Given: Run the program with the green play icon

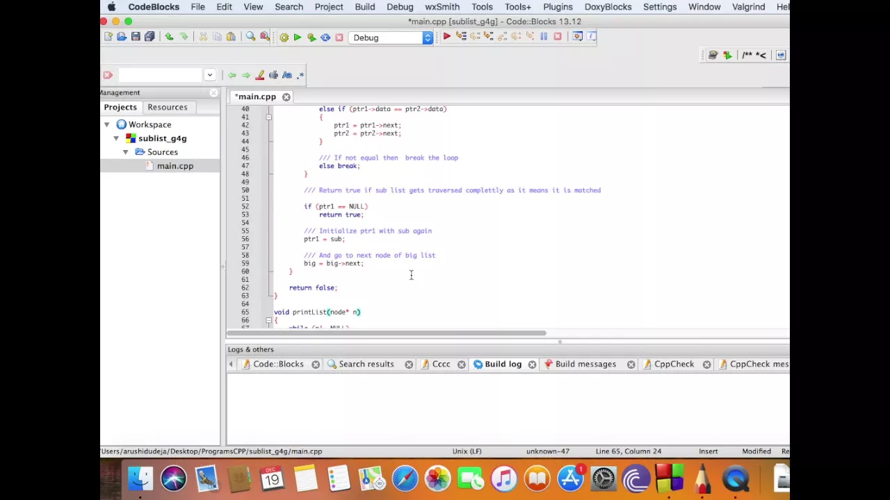Looking at the screenshot, I should coord(297,37).
